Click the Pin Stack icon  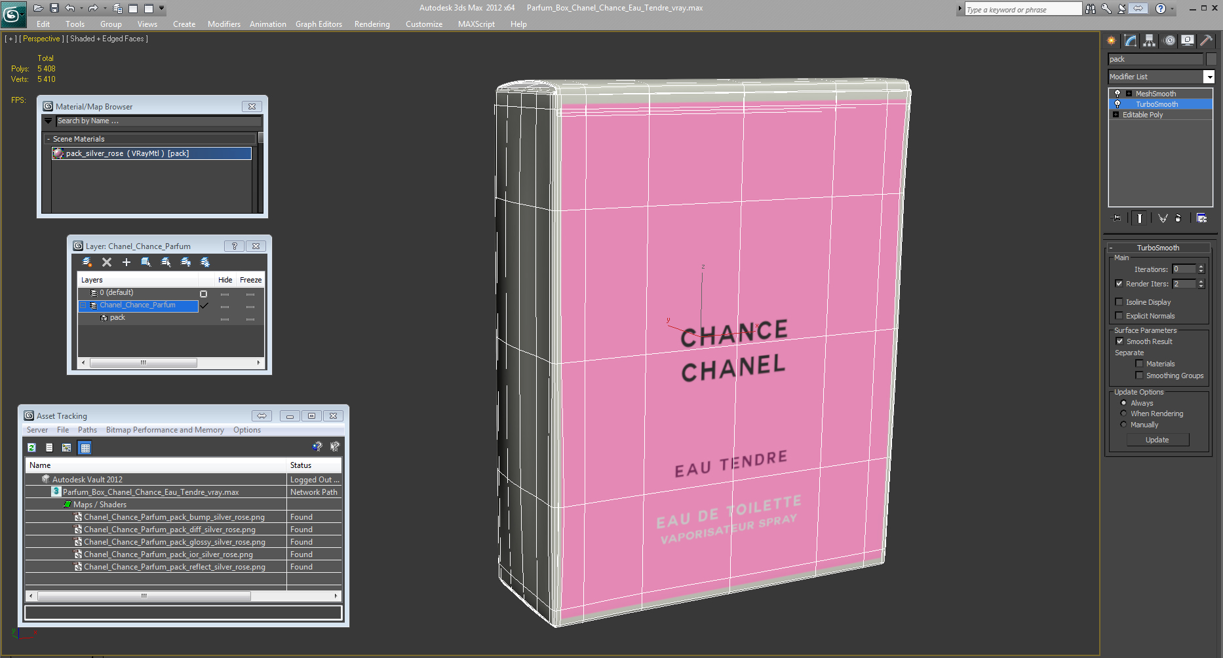tap(1117, 218)
